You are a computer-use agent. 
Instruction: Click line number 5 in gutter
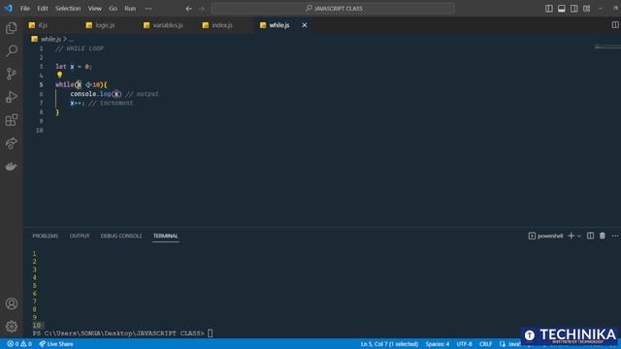pyautogui.click(x=41, y=84)
